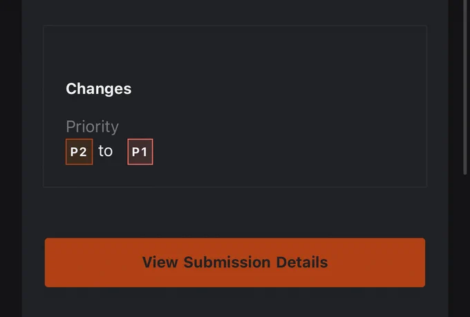Click empty space above the Changes heading inside card
Image resolution: width=470 pixels, height=317 pixels.
click(x=235, y=52)
